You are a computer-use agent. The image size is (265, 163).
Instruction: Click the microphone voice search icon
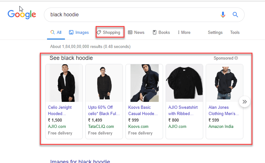223,15
